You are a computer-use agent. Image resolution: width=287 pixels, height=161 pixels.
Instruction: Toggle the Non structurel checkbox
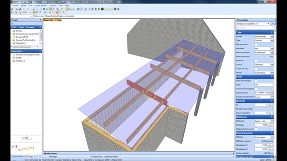256,45
